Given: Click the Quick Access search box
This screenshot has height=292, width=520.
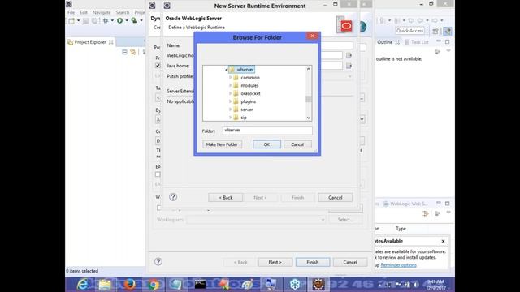Looking at the screenshot, I should click(410, 31).
